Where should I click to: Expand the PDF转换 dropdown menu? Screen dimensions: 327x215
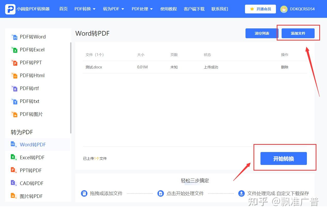click(x=85, y=9)
